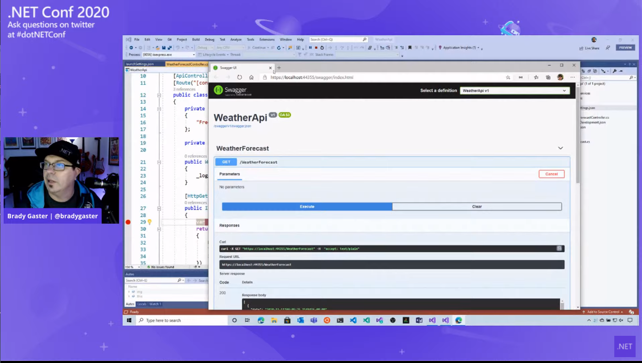Click the browser refresh icon
The height and width of the screenshot is (363, 642).
(x=240, y=77)
